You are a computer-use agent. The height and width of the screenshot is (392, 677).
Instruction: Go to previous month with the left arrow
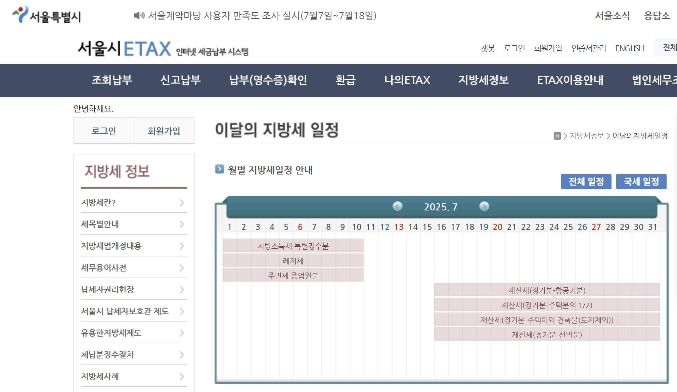(398, 207)
